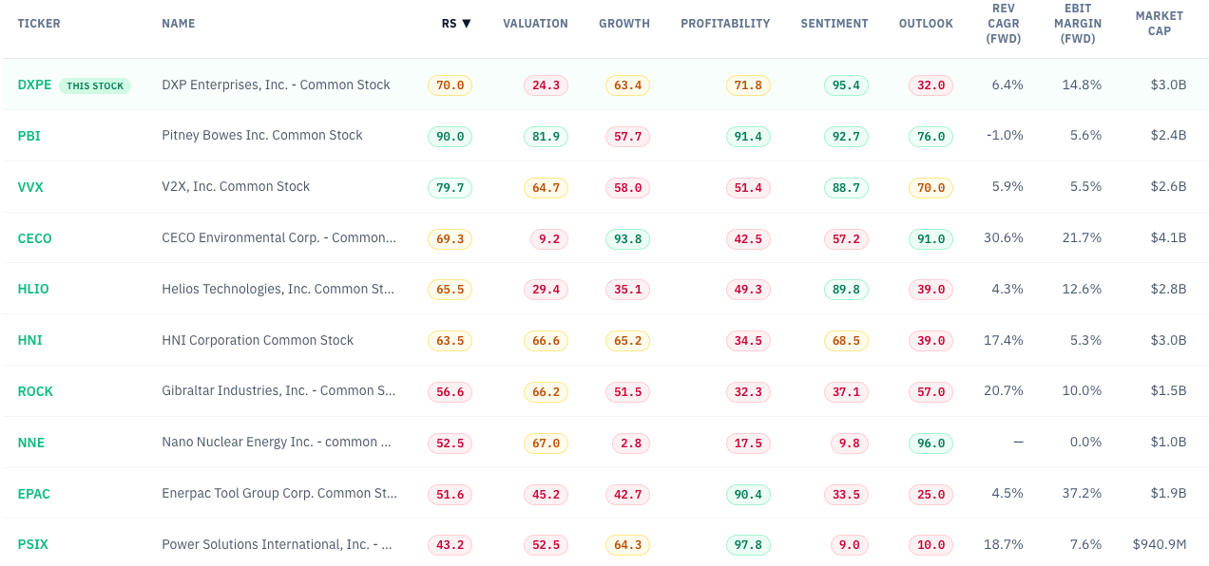This screenshot has height=566, width=1209.
Task: Click DXPE's EBIT margin value 14.8%
Action: [x=1082, y=85]
